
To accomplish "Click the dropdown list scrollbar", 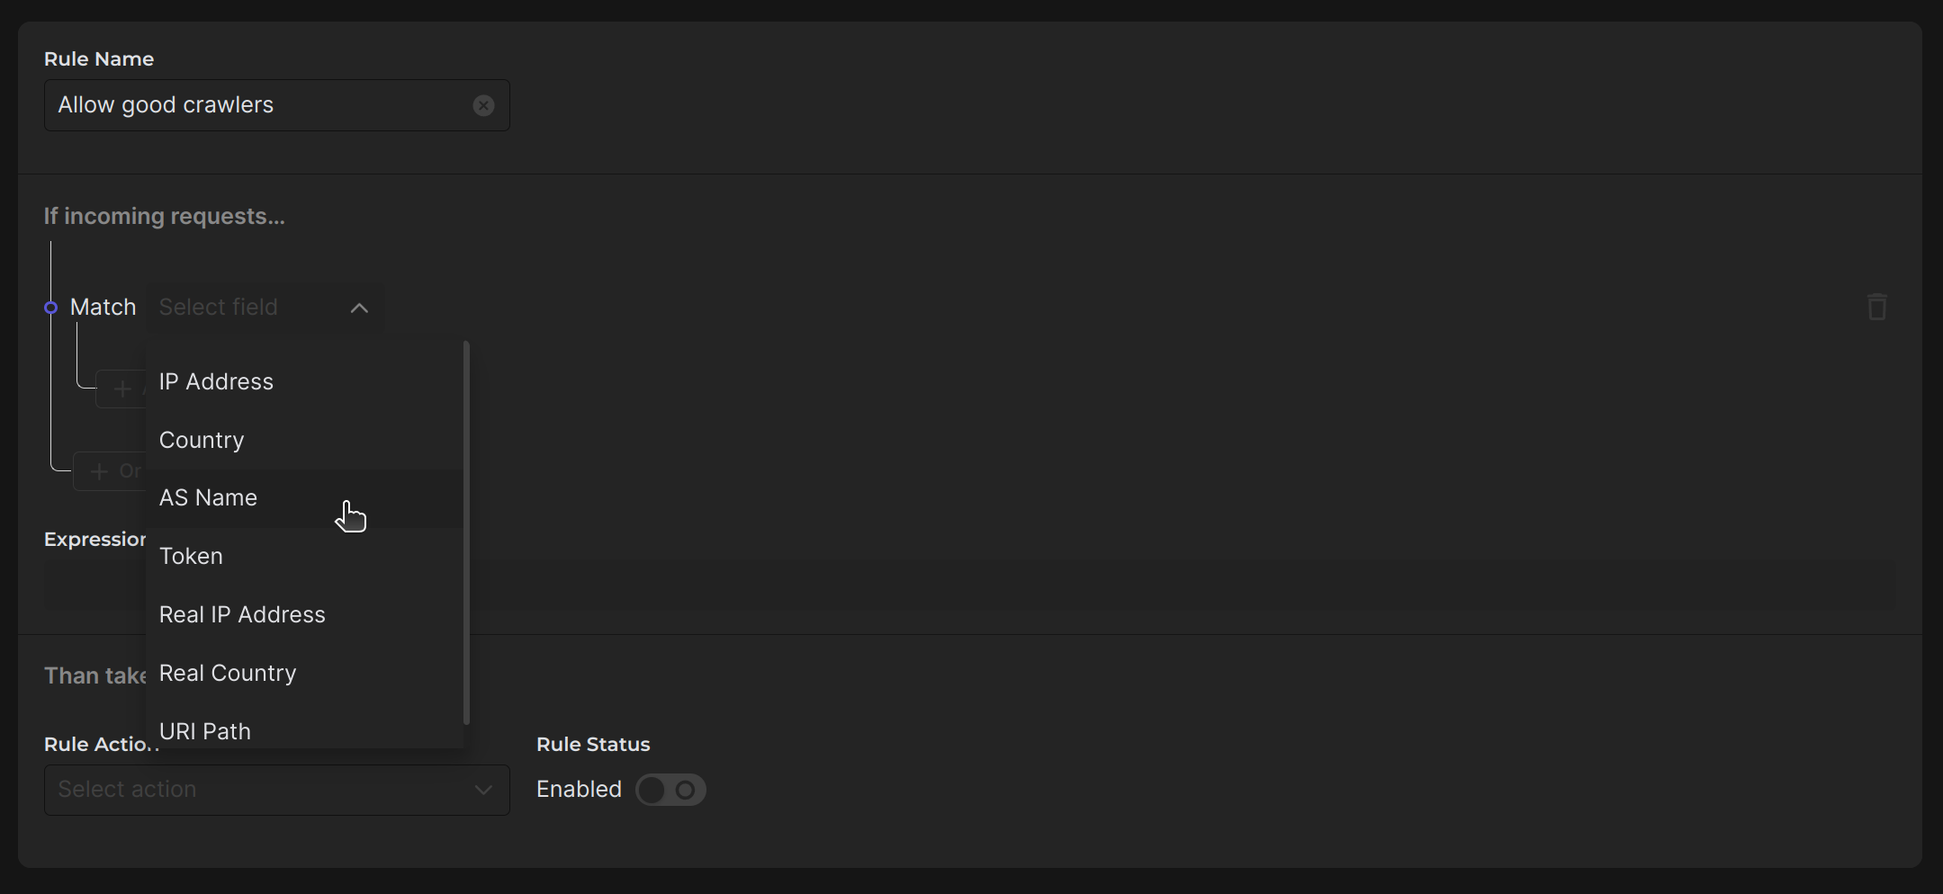I will (466, 532).
